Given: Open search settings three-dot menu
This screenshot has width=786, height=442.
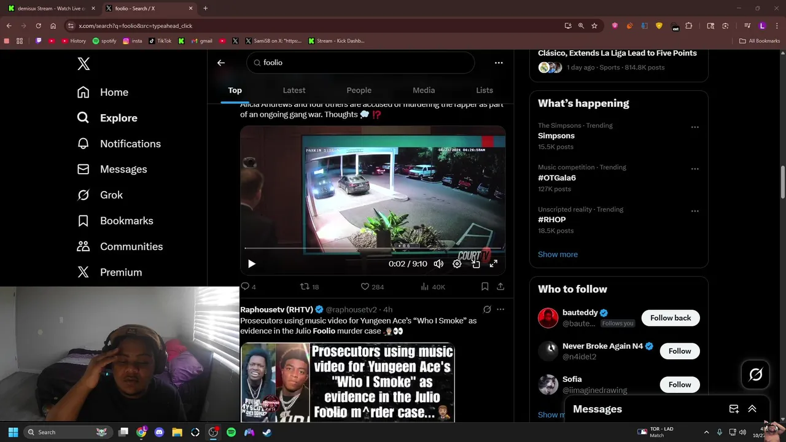Looking at the screenshot, I should [499, 63].
